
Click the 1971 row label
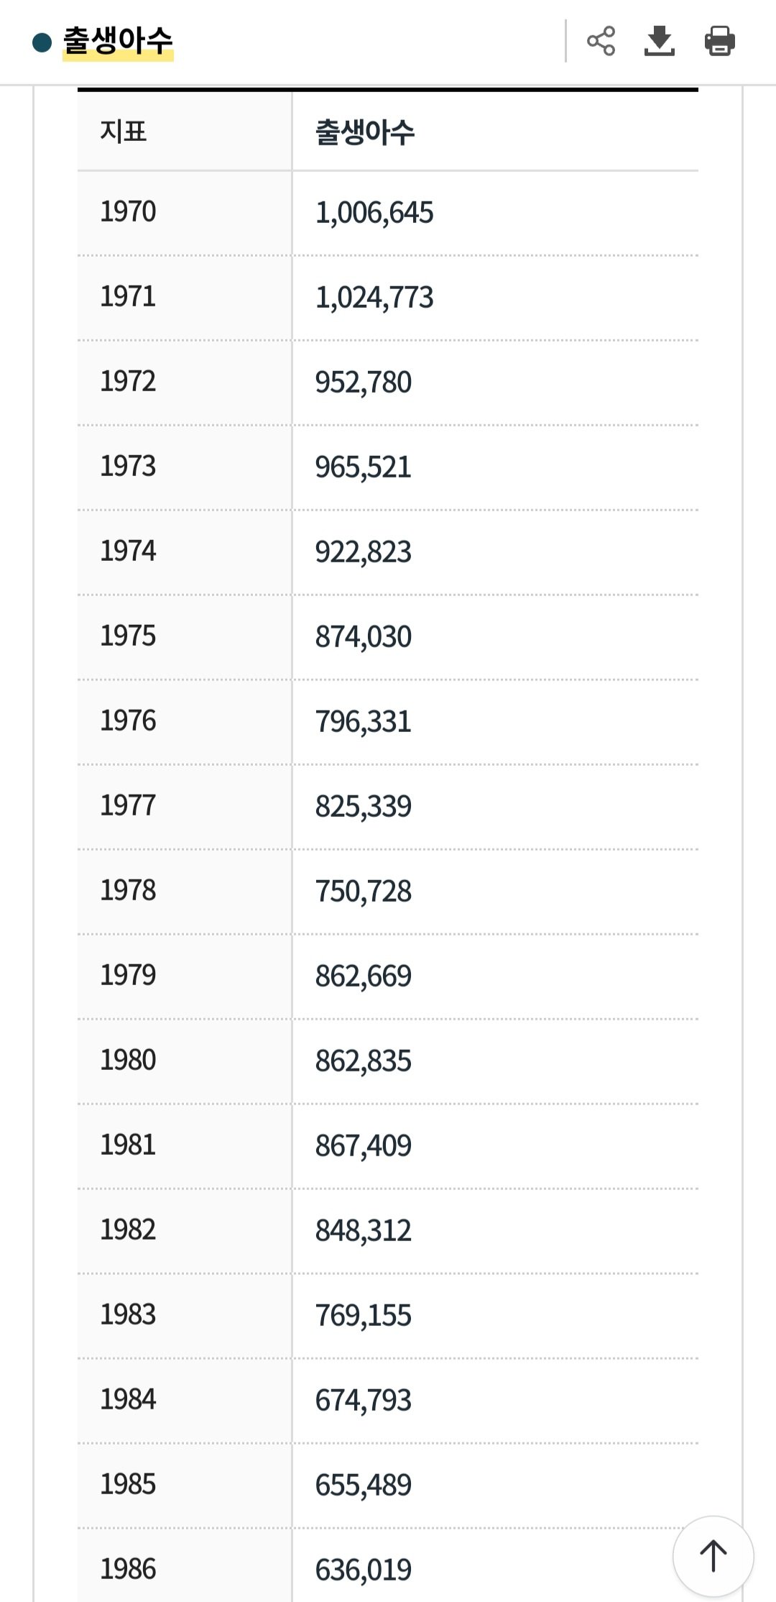[128, 297]
